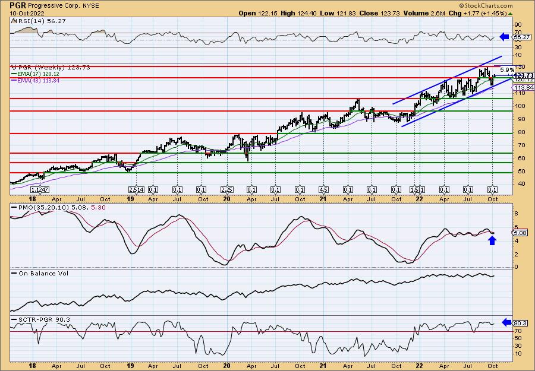535x371 pixels.
Task: Click the 2.514 dividend marker
Action: pos(136,189)
